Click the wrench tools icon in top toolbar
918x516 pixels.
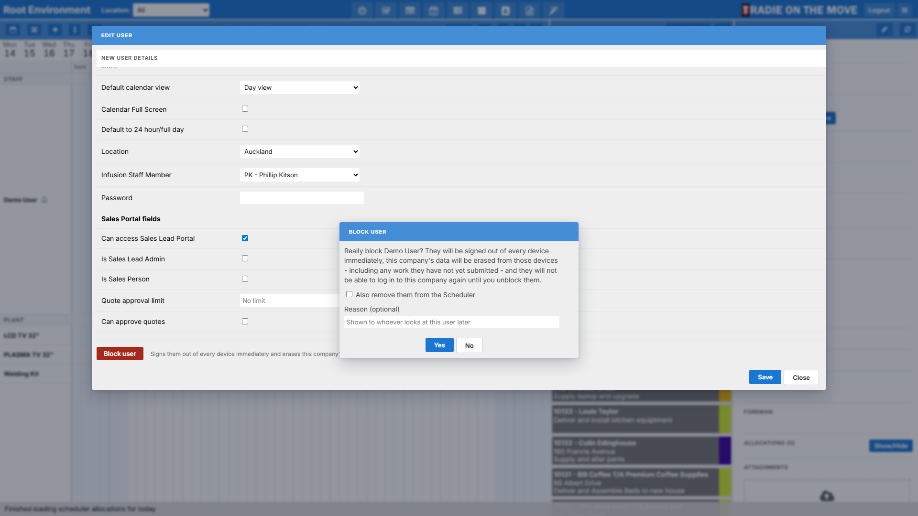pyautogui.click(x=553, y=11)
